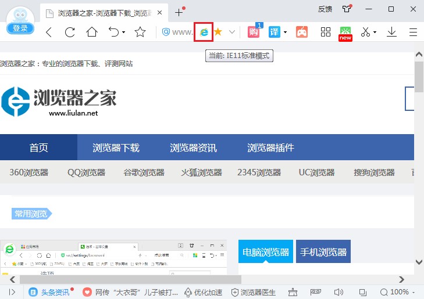Select the 手机浏览器 tab
Viewport: 424px width, 299px height.
323,251
